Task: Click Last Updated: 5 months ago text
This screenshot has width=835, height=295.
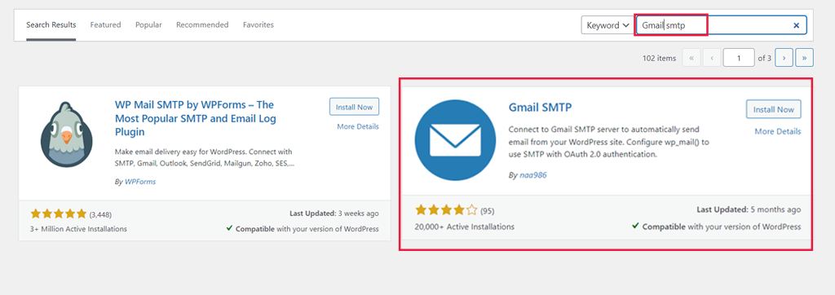Action: pos(749,209)
